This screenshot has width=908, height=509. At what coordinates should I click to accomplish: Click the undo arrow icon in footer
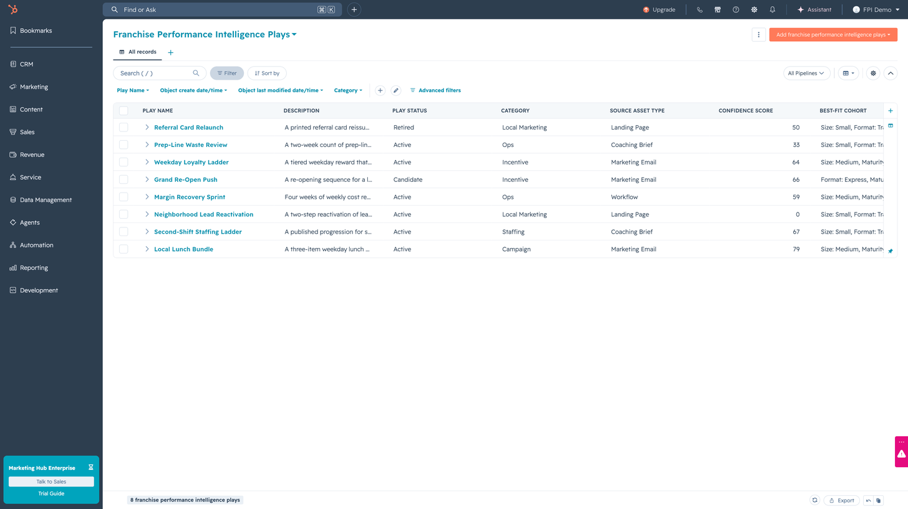click(869, 500)
